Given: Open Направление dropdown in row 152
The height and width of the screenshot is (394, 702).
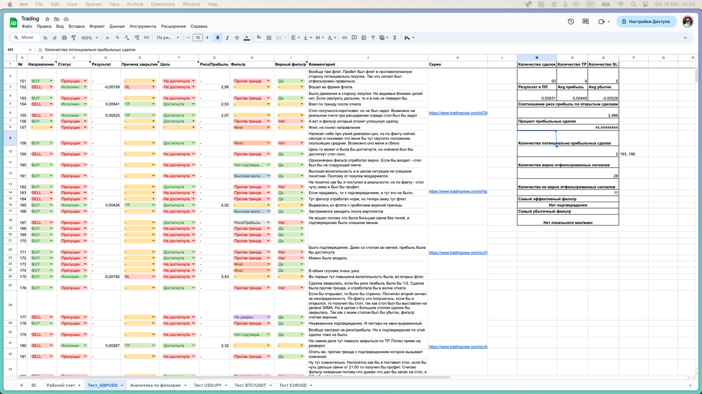Looking at the screenshot, I should click(x=51, y=87).
